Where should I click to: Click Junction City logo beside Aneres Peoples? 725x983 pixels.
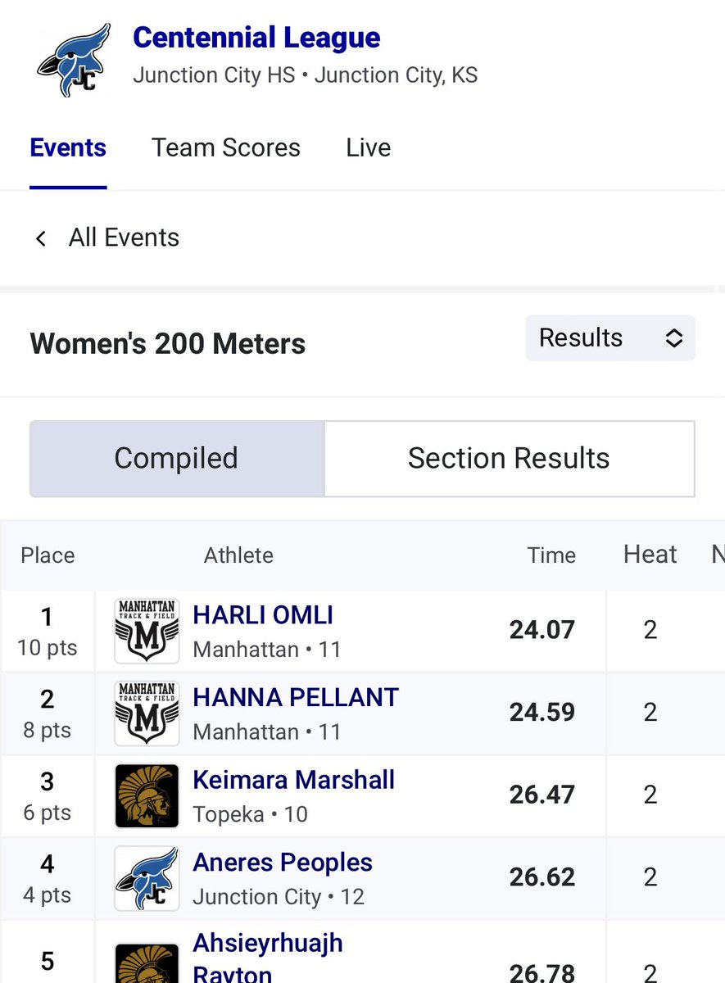147,878
